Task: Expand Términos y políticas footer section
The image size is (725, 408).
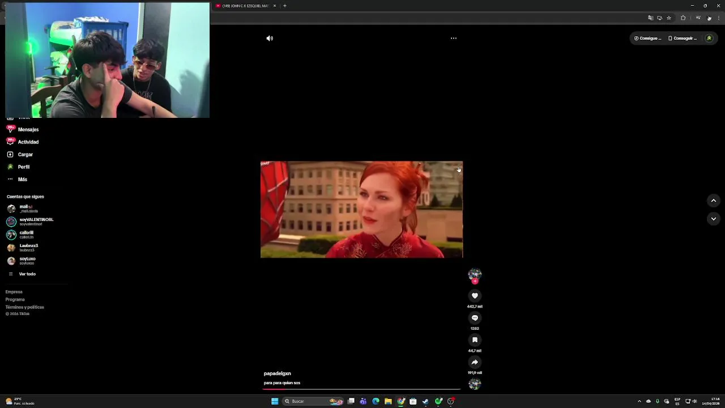Action: tap(25, 307)
